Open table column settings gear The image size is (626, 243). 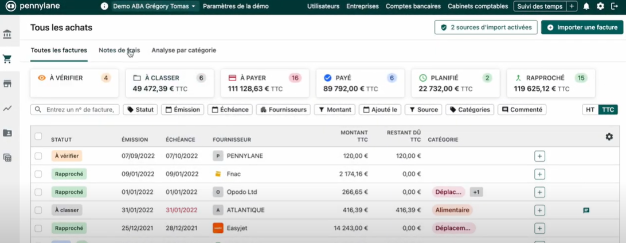(x=609, y=137)
